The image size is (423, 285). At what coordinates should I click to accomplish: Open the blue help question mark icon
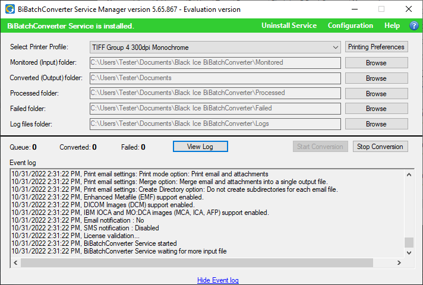click(414, 26)
